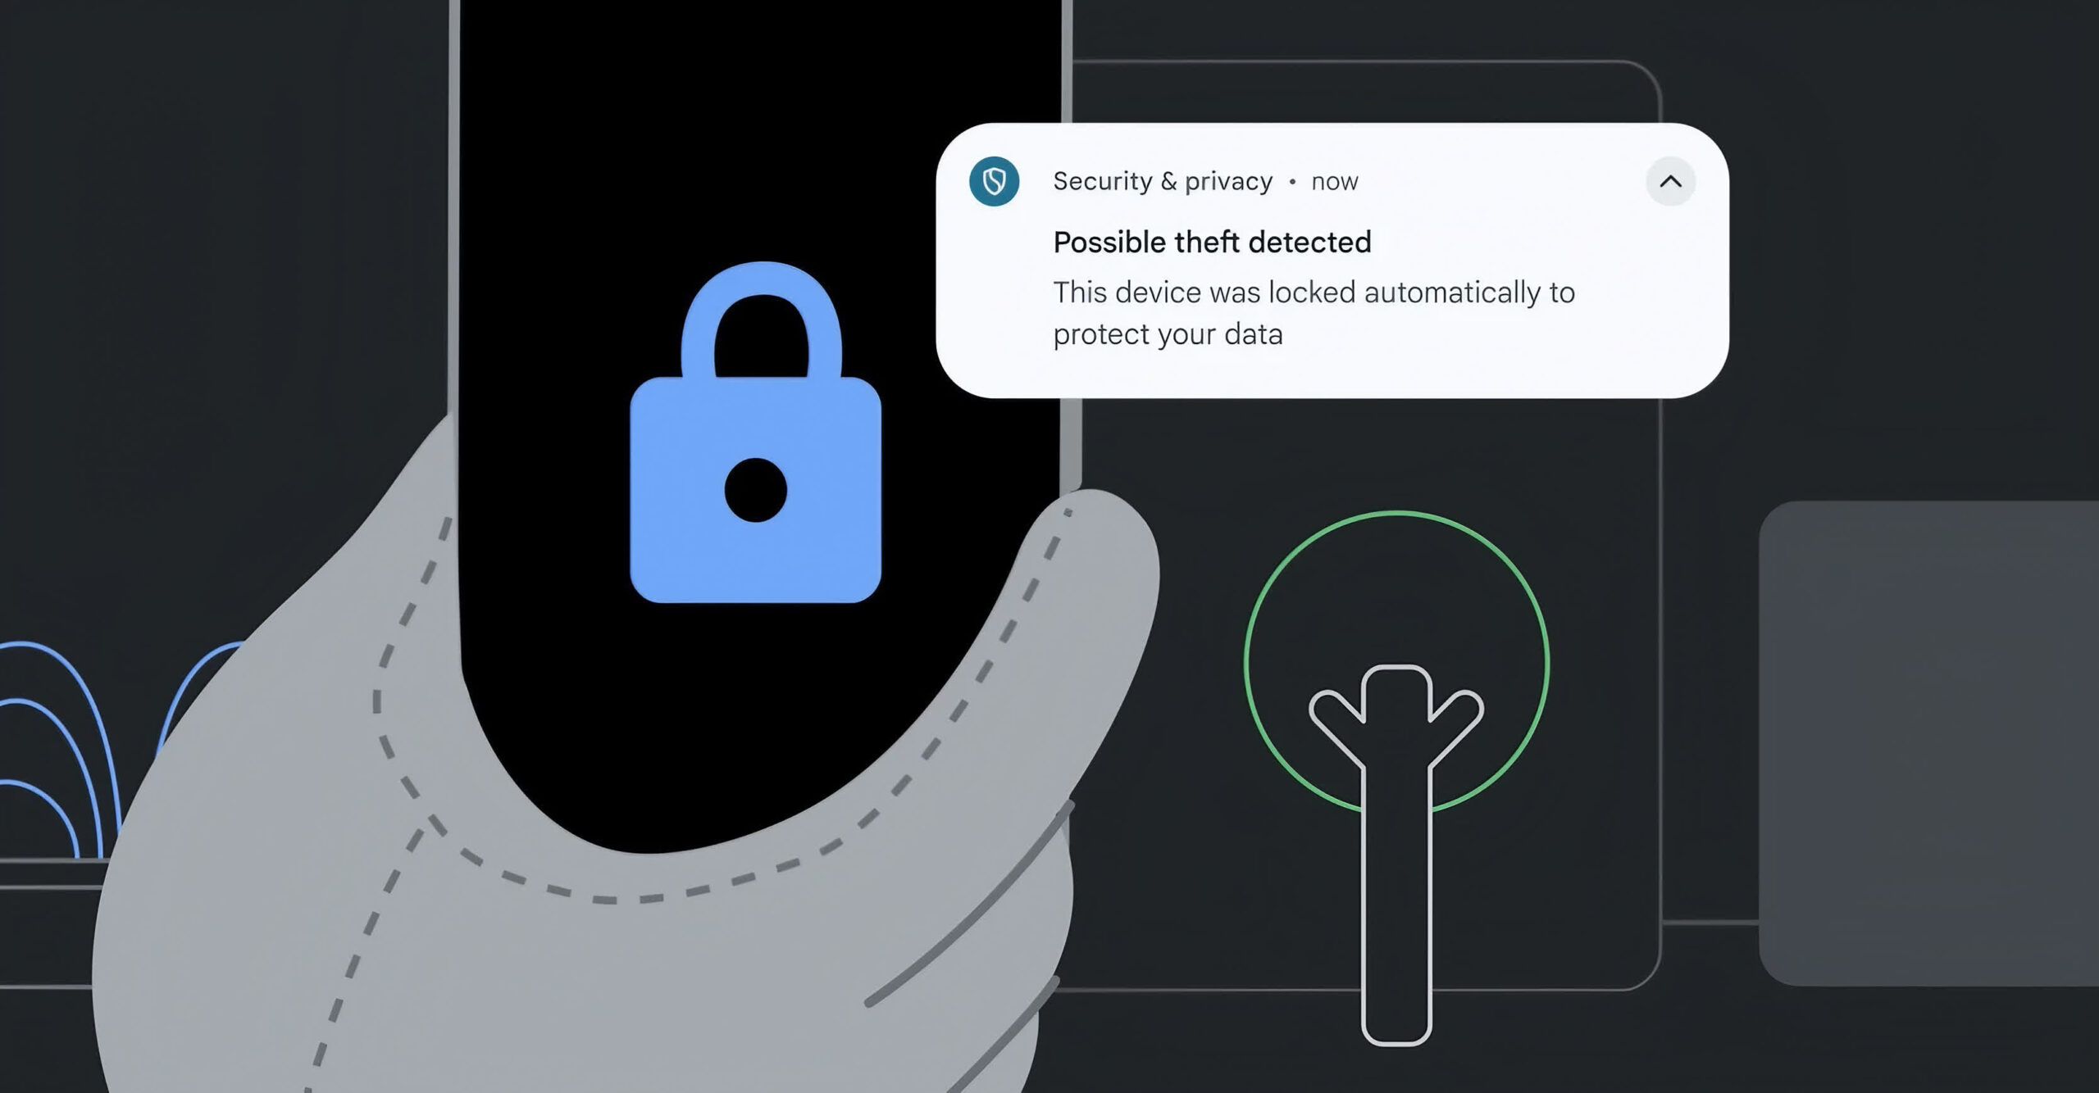Click the "now" timestamp in notification
The width and height of the screenshot is (2099, 1093).
click(x=1334, y=182)
